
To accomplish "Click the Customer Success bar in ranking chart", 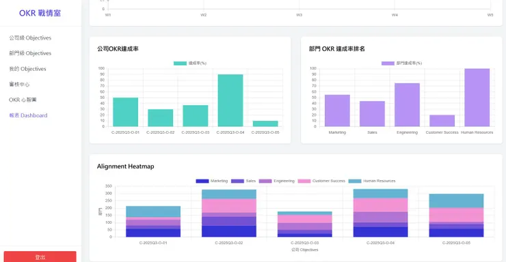I will (x=442, y=121).
